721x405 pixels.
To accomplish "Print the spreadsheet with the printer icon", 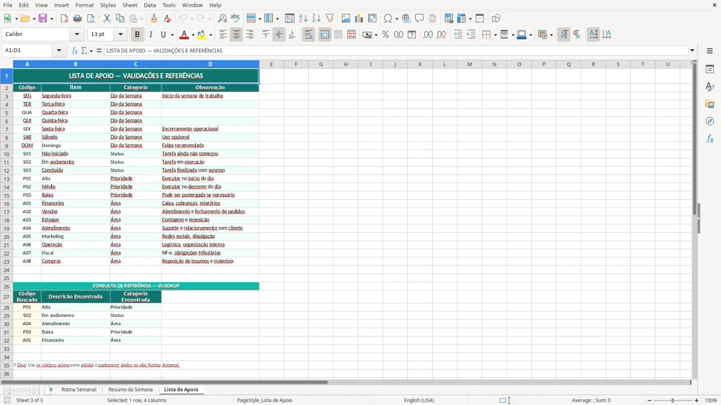I will point(78,19).
